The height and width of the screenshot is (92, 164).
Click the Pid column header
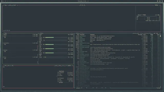[x=78, y=35]
